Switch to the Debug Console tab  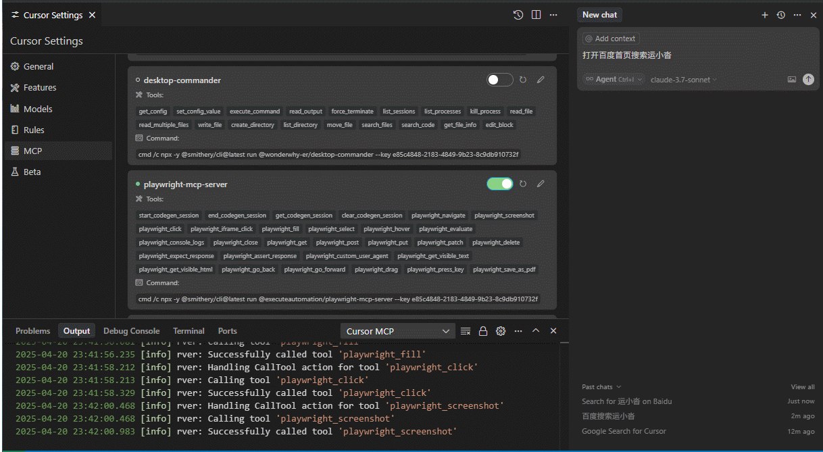pyautogui.click(x=132, y=331)
